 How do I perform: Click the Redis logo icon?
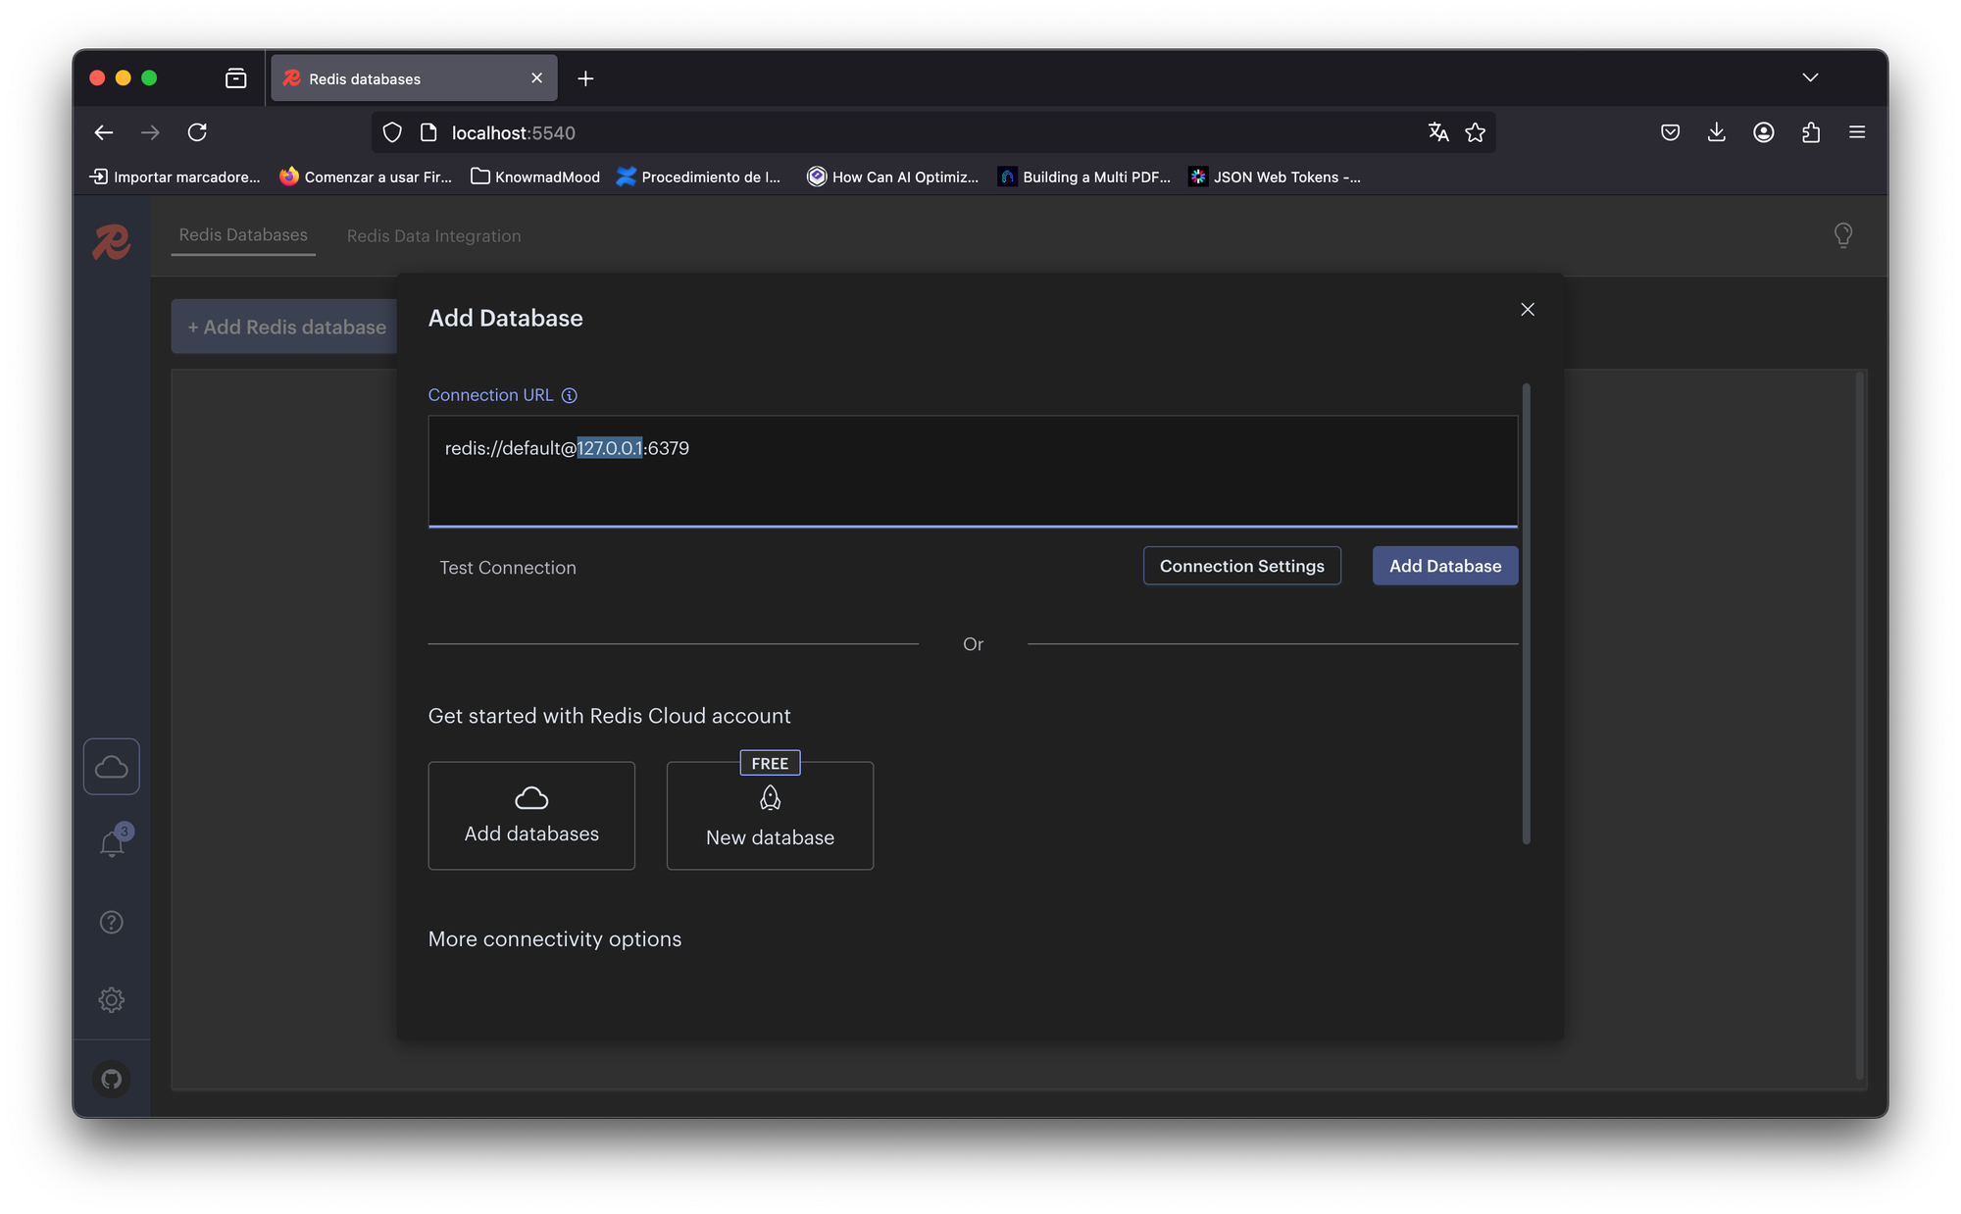click(x=112, y=241)
